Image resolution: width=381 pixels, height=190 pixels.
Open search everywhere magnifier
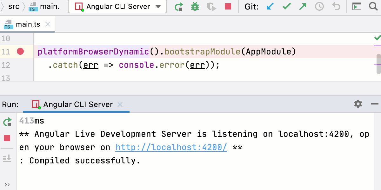[373, 7]
